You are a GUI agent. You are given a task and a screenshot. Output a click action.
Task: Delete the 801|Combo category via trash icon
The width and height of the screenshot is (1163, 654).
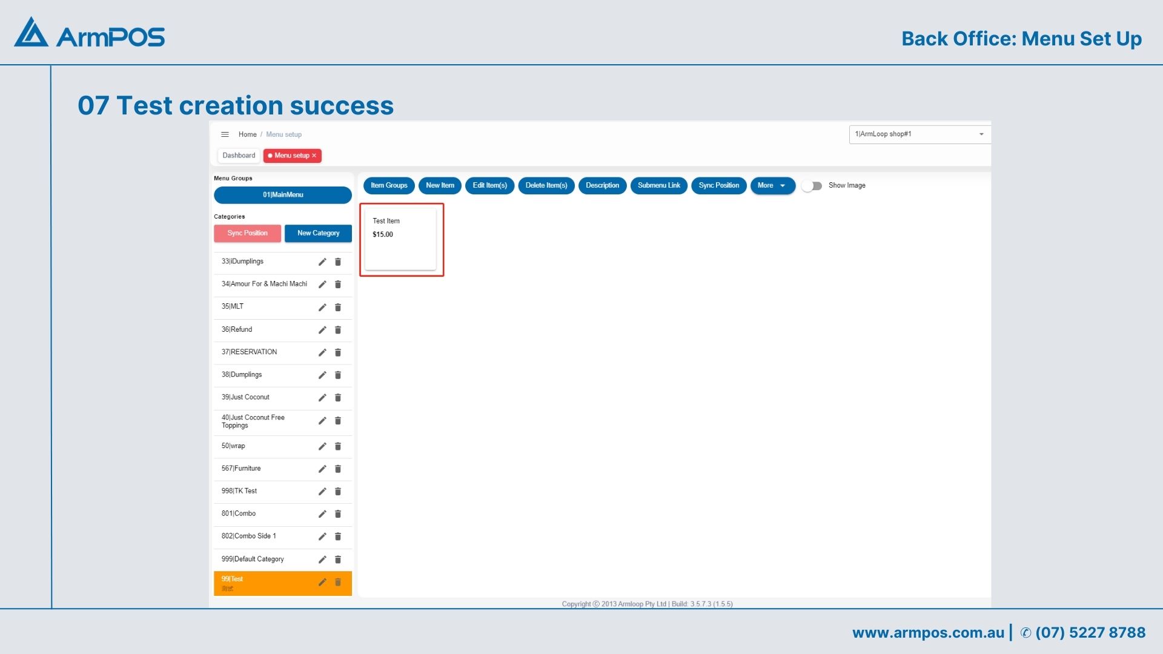pyautogui.click(x=338, y=514)
